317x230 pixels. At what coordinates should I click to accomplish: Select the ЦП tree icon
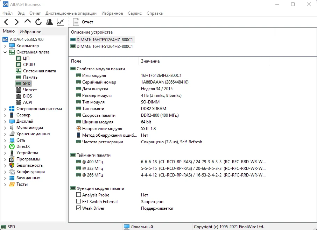click(x=19, y=58)
